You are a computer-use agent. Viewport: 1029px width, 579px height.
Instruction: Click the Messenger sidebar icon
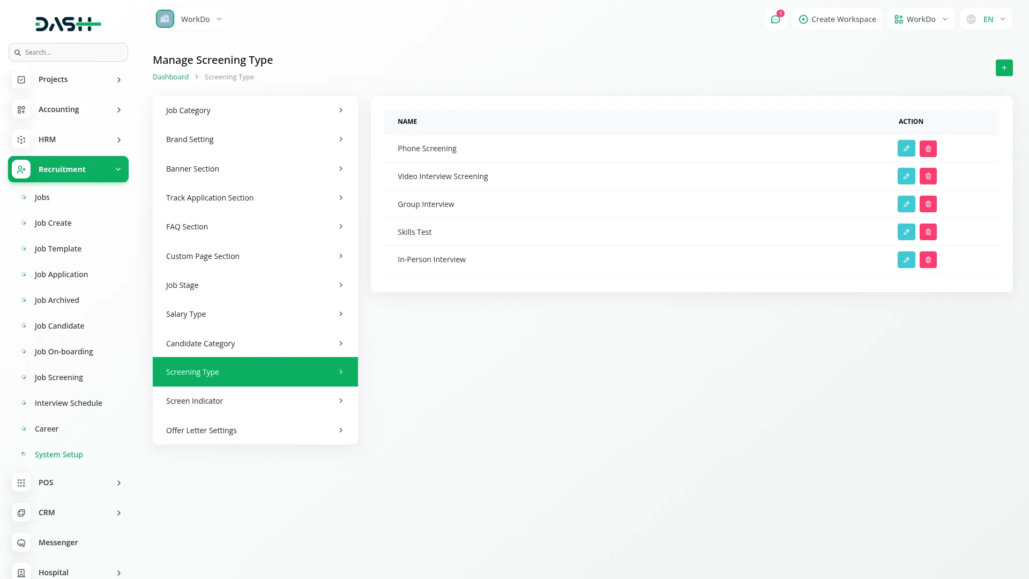click(21, 543)
